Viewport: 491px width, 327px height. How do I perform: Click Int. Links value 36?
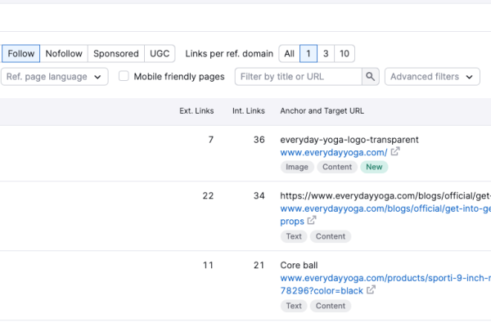tap(259, 140)
